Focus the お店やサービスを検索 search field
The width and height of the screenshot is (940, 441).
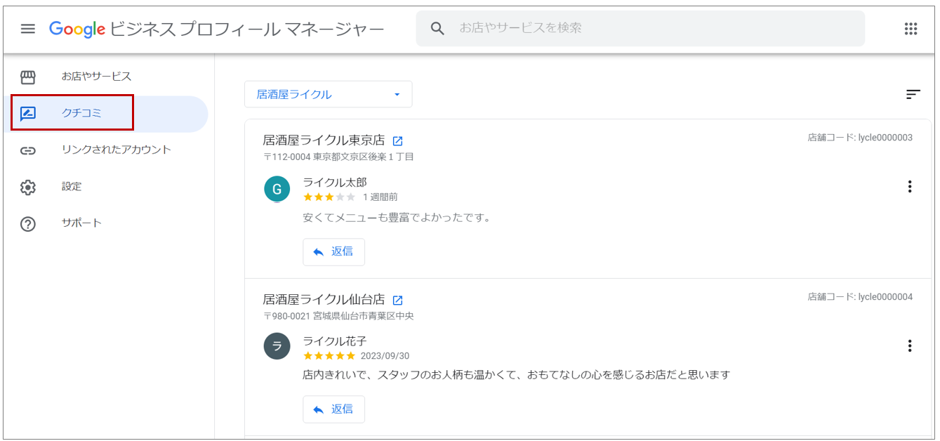pyautogui.click(x=640, y=29)
